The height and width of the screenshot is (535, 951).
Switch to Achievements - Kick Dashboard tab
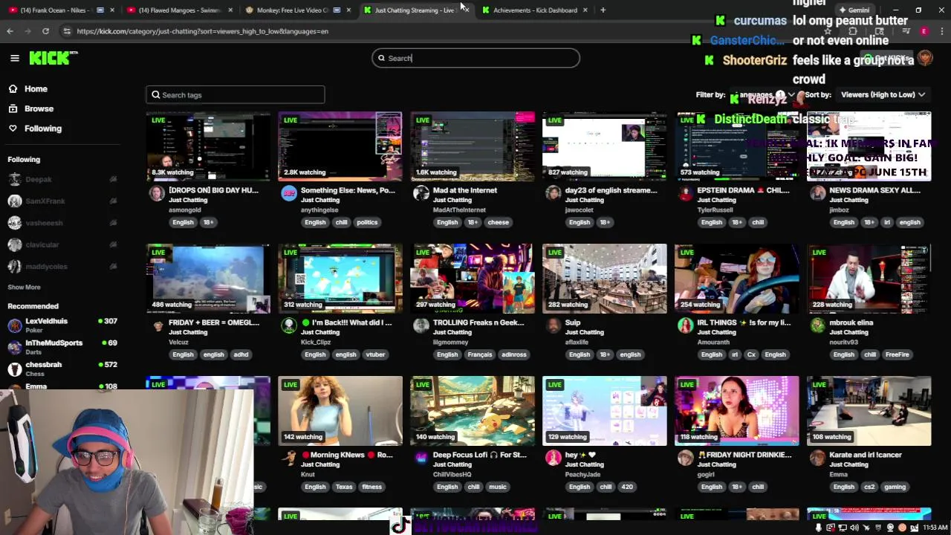[534, 10]
